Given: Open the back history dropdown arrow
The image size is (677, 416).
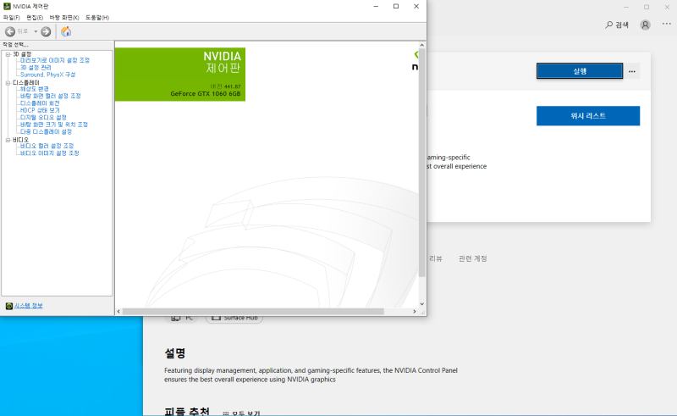Looking at the screenshot, I should pos(36,31).
